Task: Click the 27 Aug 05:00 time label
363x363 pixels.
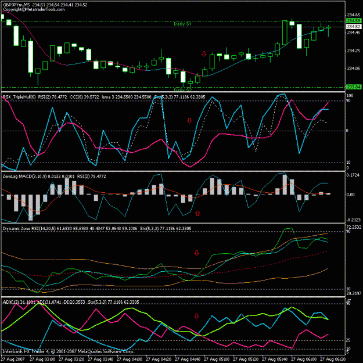Action: tap(217, 359)
